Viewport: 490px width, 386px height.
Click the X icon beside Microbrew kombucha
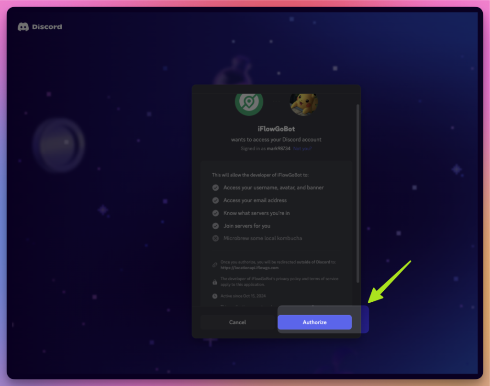(x=215, y=238)
